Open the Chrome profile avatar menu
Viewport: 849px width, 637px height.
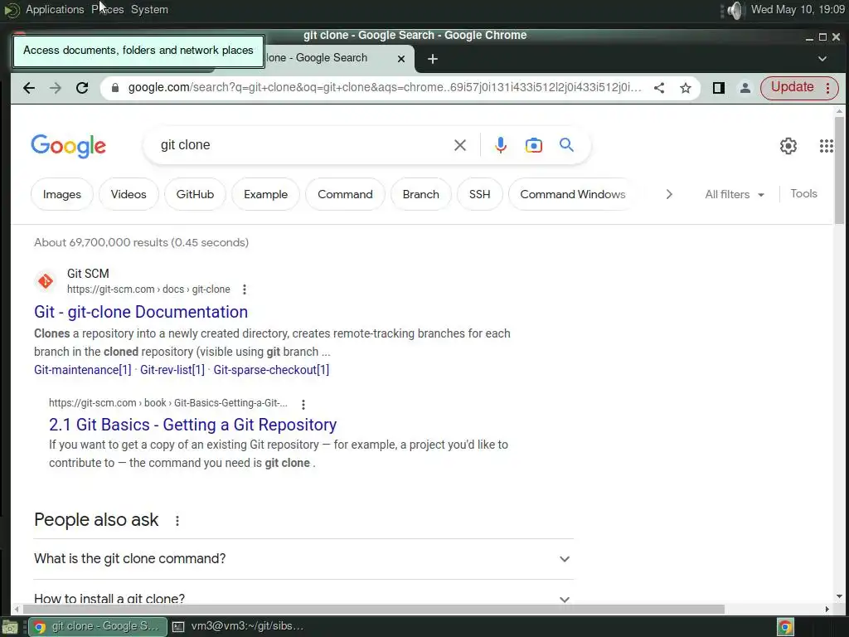point(745,88)
